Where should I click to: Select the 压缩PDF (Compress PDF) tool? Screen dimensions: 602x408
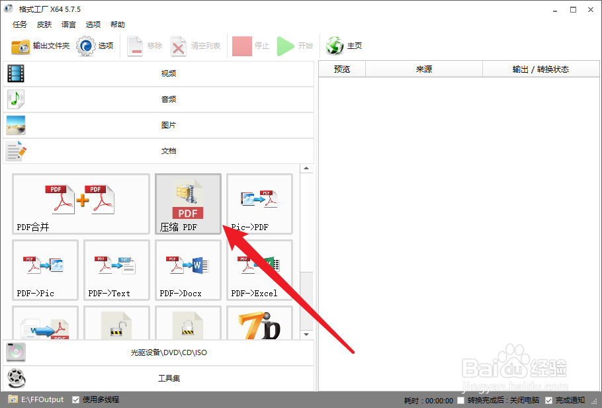tap(188, 204)
